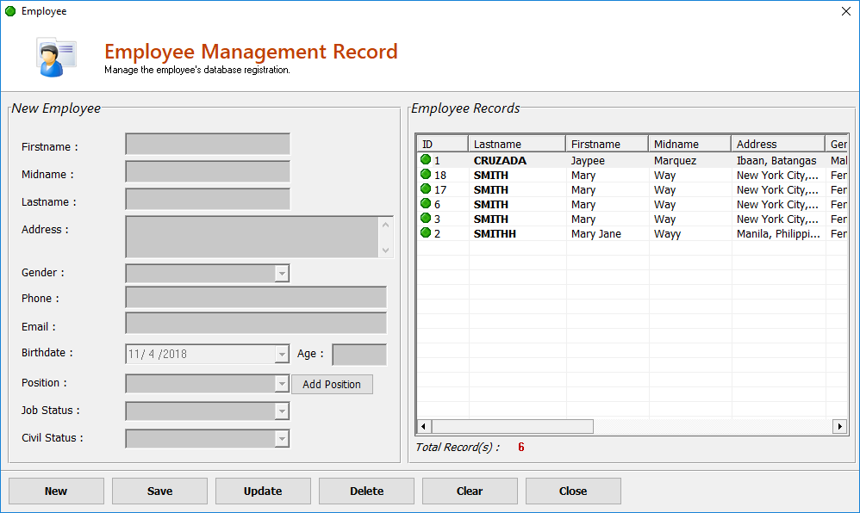This screenshot has height=513, width=860.
Task: Click the green Employee window title icon
Action: (10, 11)
